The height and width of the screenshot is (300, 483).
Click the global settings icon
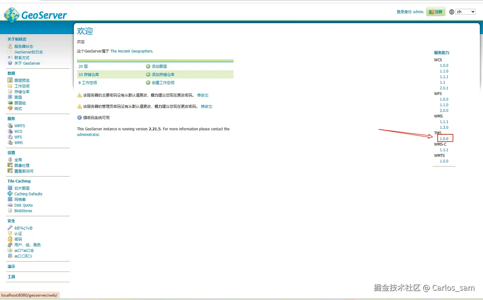10,160
